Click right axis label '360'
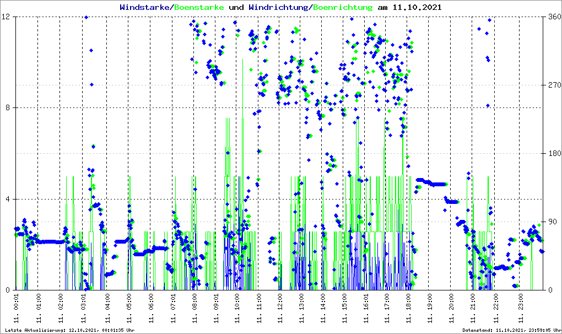Image resolution: width=562 pixels, height=334 pixels. (x=554, y=17)
